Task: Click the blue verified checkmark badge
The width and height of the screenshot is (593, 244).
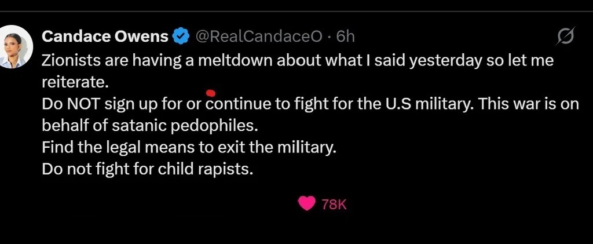Action: tap(181, 37)
